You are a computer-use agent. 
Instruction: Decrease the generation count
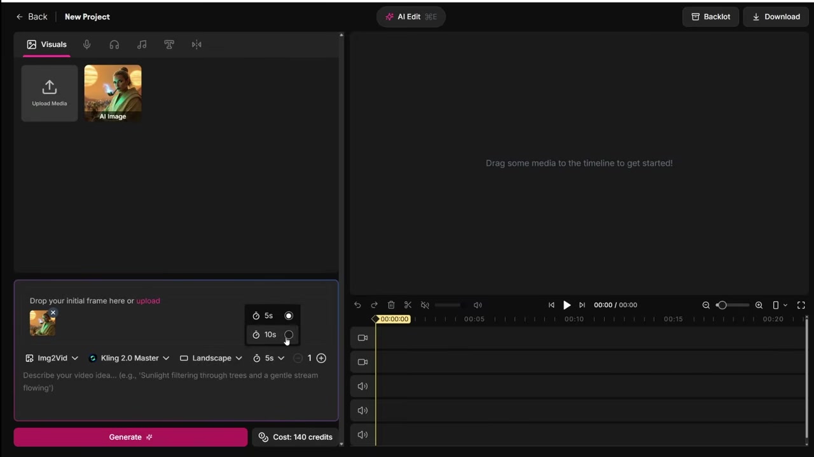(298, 358)
